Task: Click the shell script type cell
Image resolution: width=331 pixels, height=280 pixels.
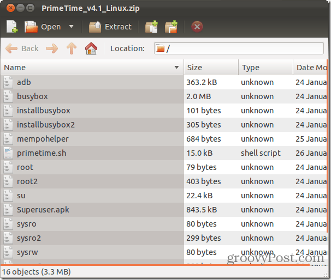Action: point(261,153)
